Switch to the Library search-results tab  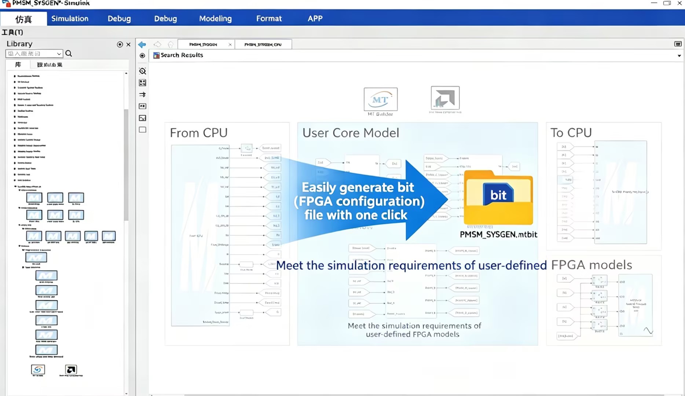tap(50, 65)
